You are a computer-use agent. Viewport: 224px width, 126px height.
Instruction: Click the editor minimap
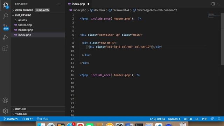[x=213, y=15]
